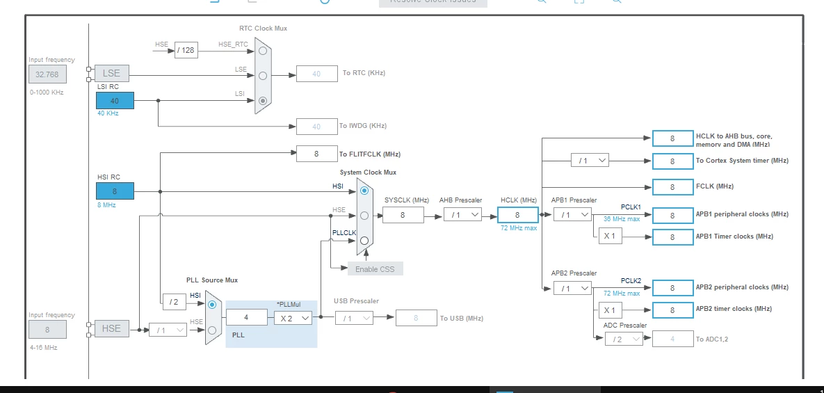Viewport: 824px width, 393px height.
Task: Click the '36 MHz max' label under PCLK1
Action: point(622,218)
